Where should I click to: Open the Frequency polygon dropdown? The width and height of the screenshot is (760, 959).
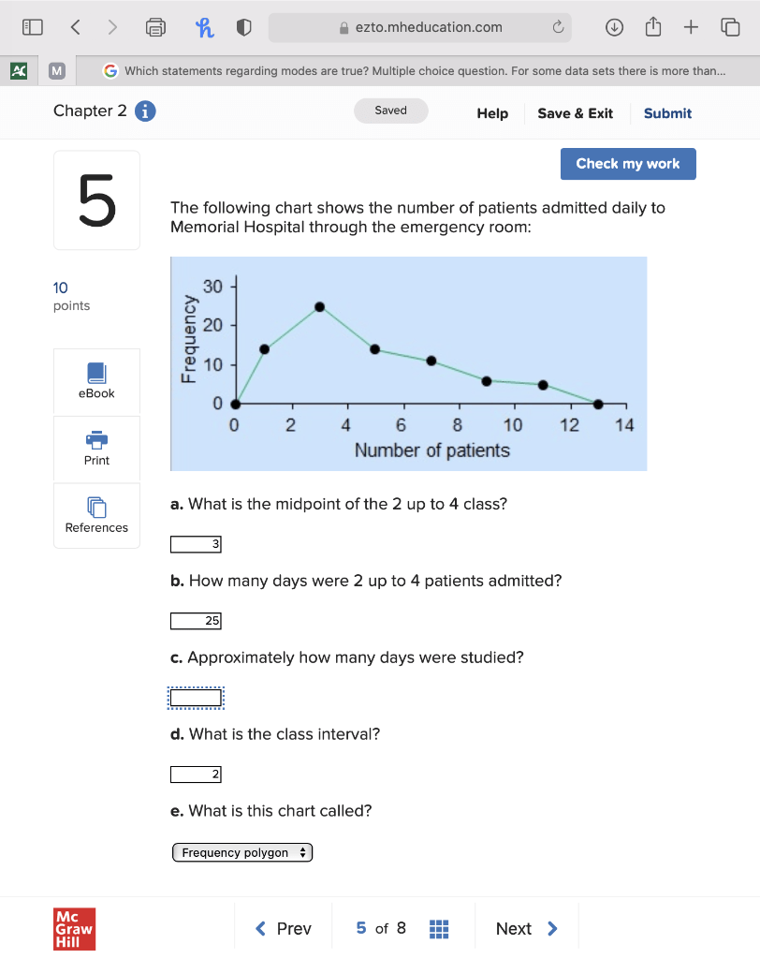point(242,852)
